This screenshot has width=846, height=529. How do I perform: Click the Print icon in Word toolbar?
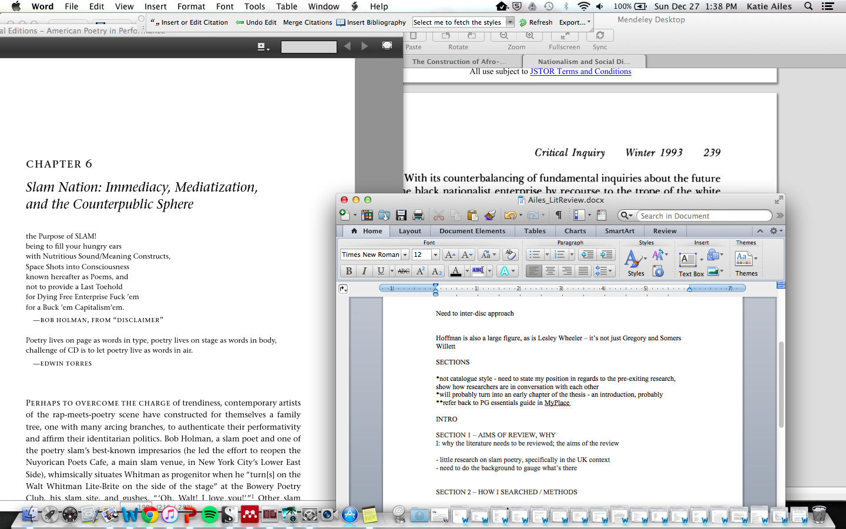(x=418, y=216)
